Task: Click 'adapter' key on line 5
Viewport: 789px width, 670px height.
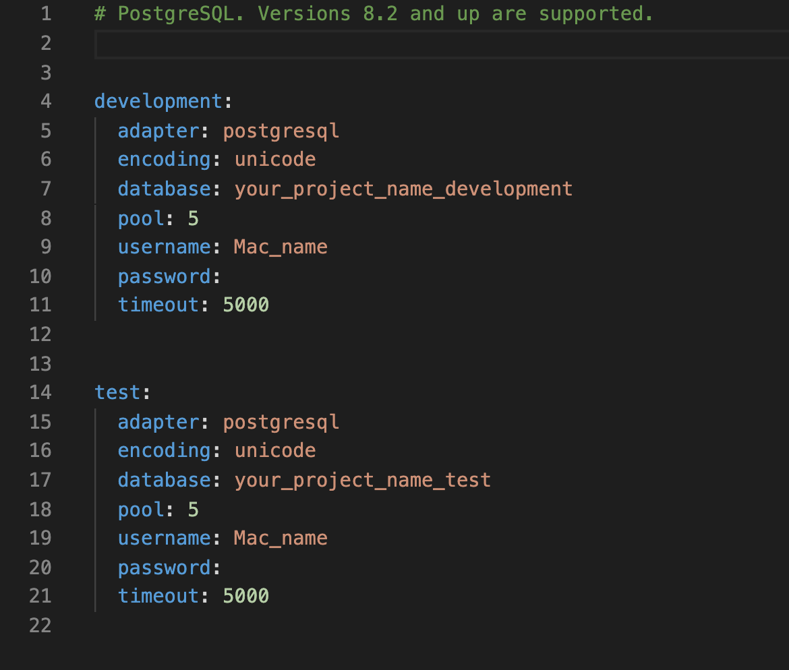Action: pos(158,131)
